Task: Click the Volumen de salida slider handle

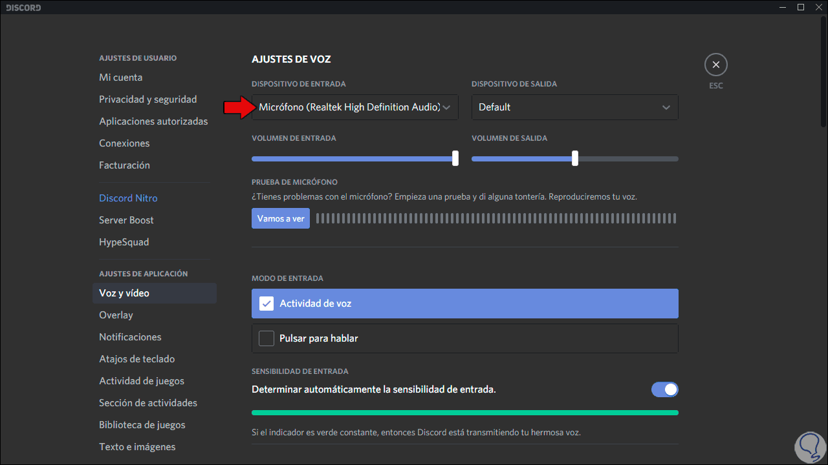Action: point(575,158)
